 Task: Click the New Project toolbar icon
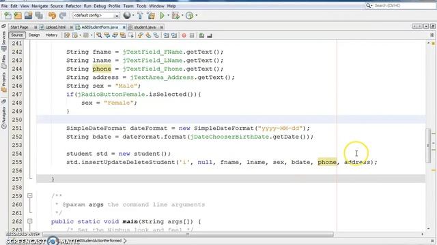(18, 16)
